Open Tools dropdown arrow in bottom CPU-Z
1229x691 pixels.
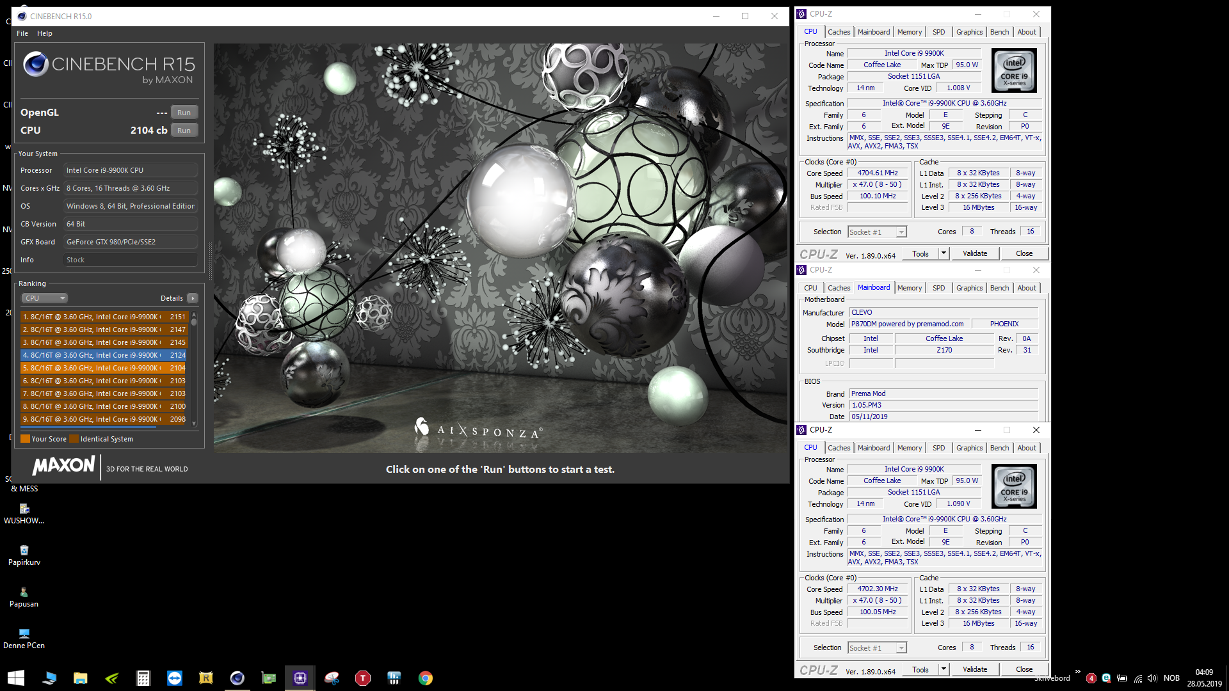click(943, 669)
